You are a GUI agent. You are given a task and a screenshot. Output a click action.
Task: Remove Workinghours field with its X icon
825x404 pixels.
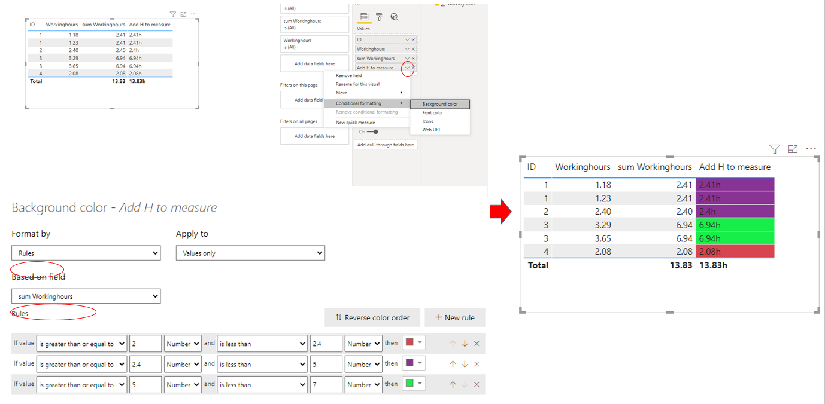pos(413,49)
